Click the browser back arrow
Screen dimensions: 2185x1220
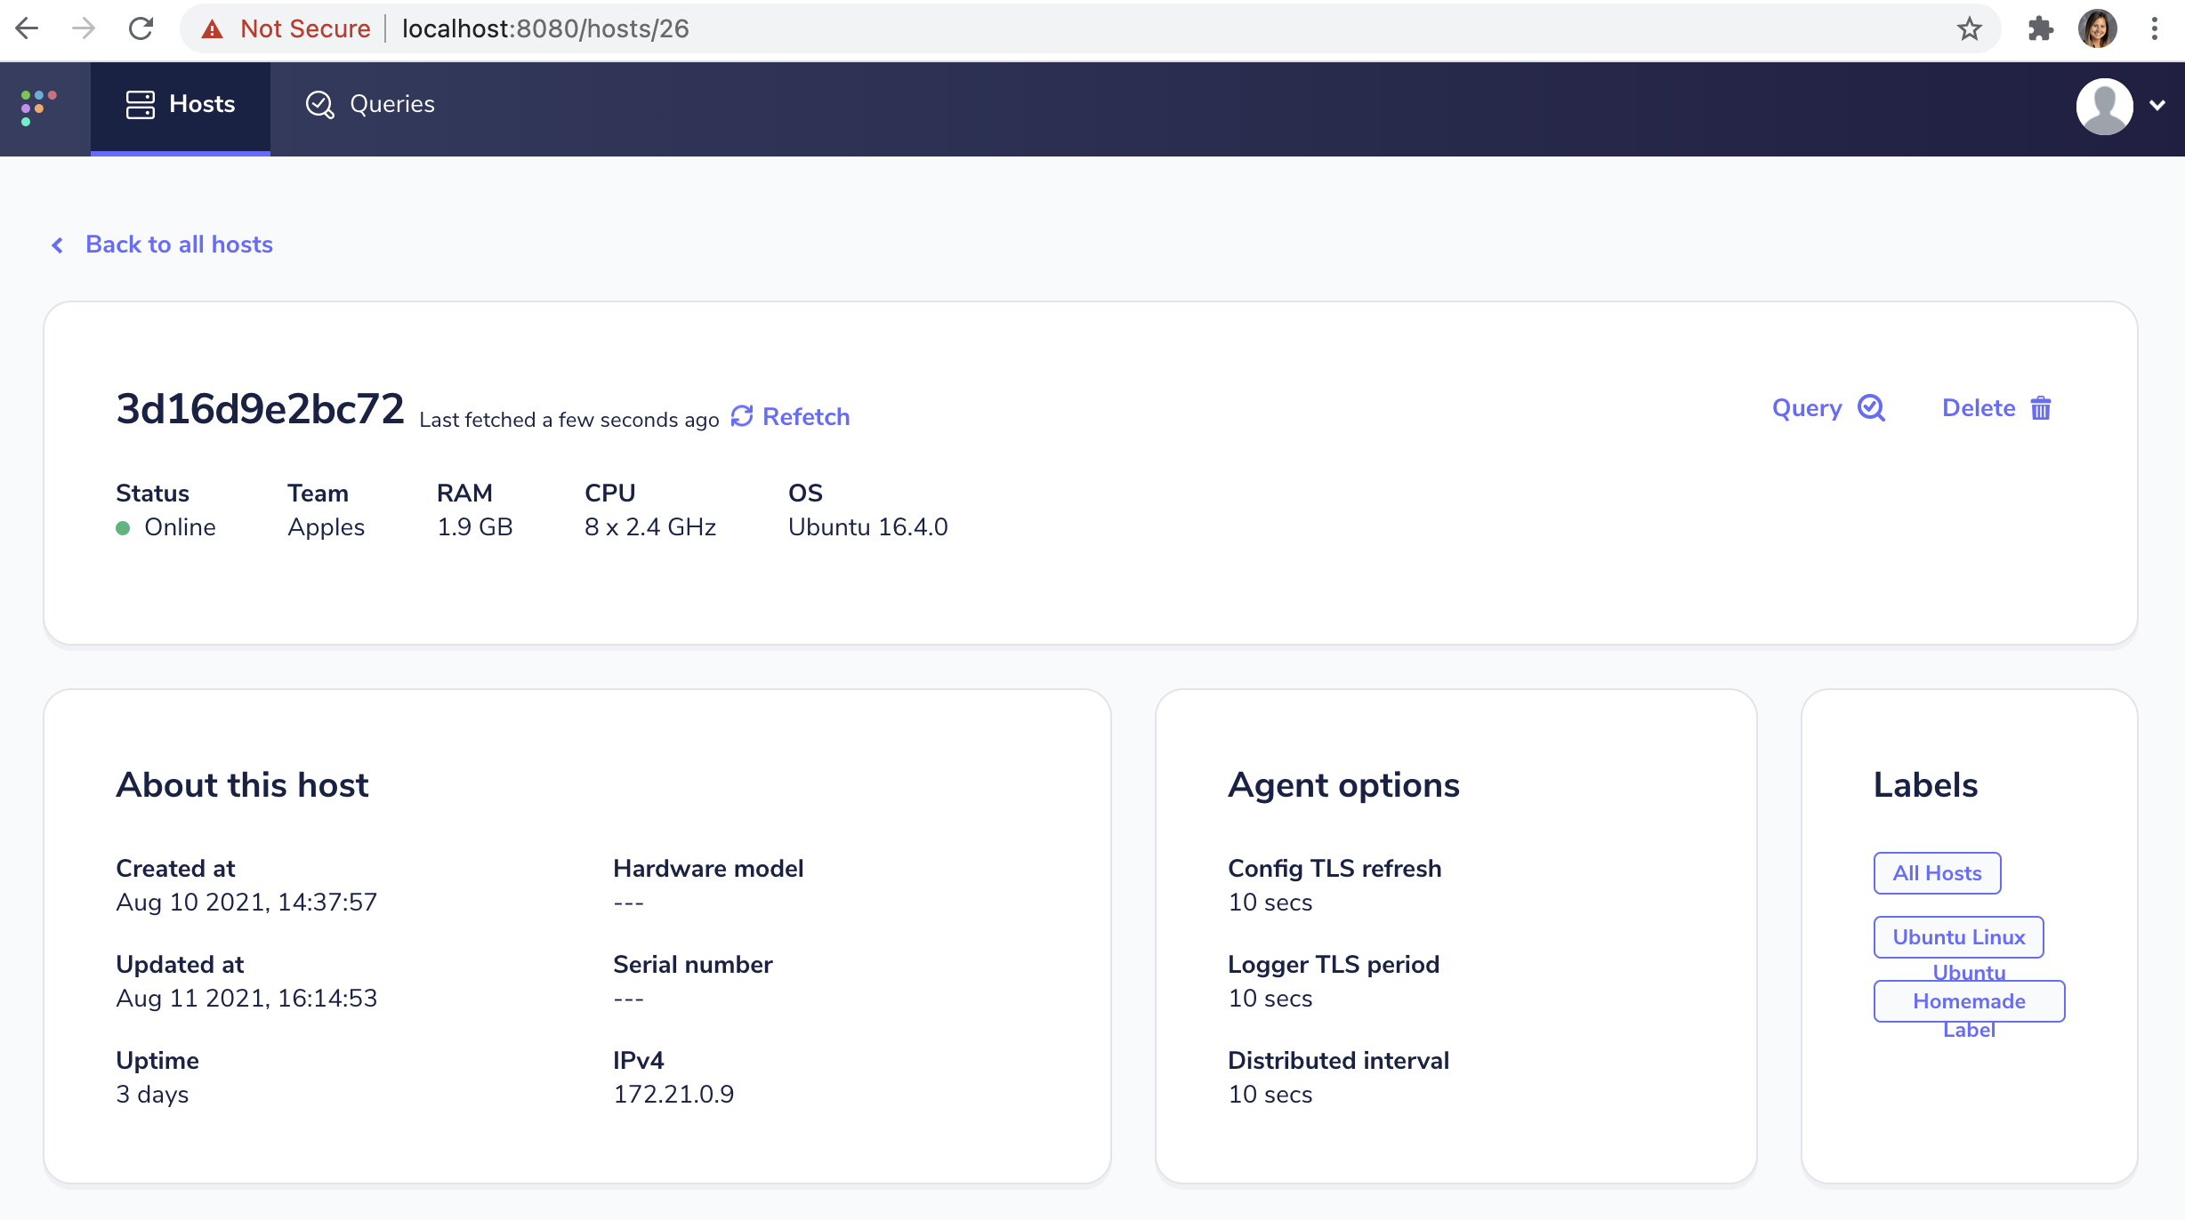point(28,29)
